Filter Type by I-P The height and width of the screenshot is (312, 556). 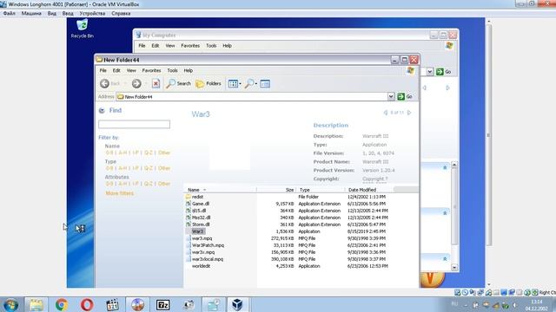pos(136,168)
